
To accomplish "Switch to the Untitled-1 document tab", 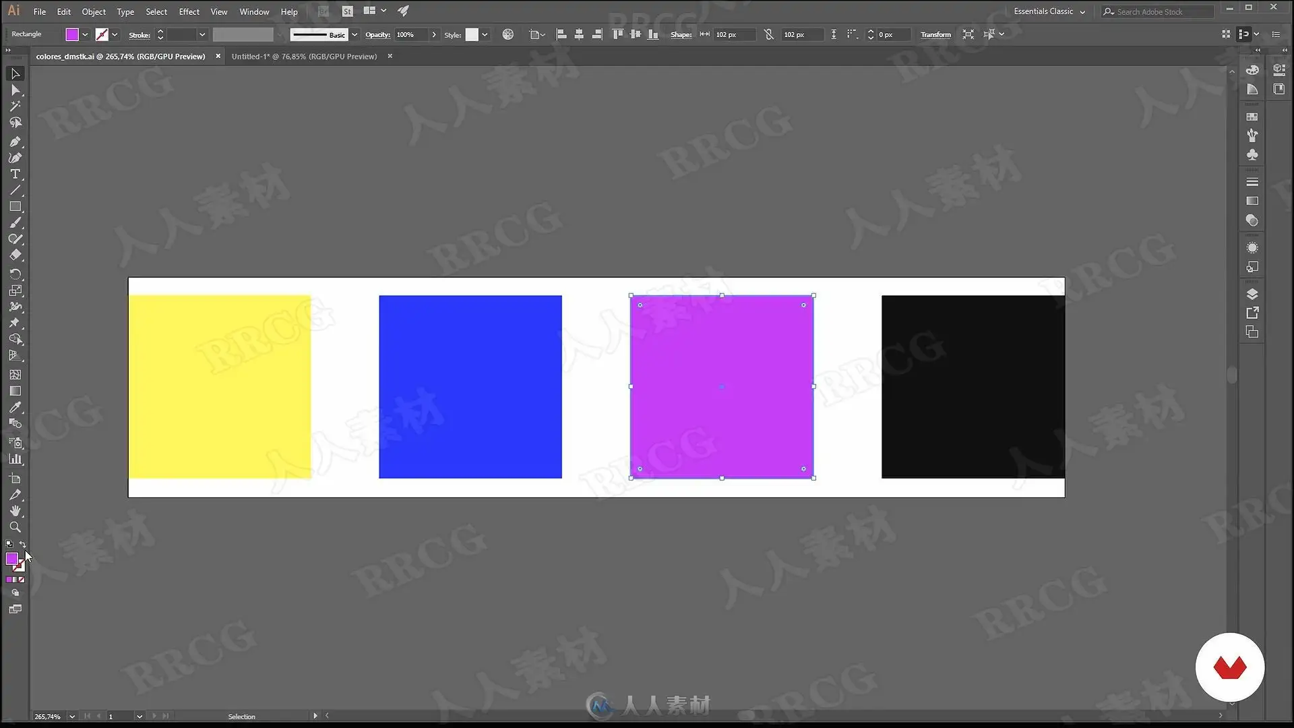I will pos(304,57).
